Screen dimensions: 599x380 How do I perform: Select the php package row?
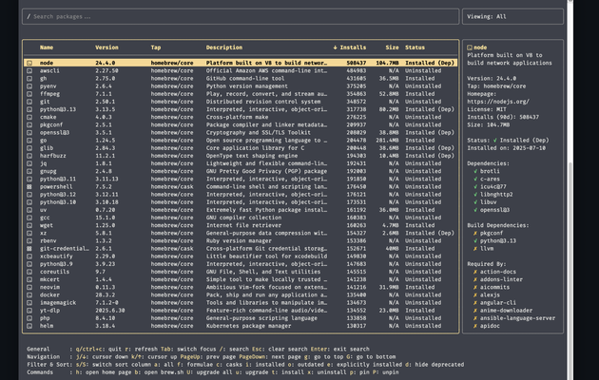pyautogui.click(x=241, y=318)
